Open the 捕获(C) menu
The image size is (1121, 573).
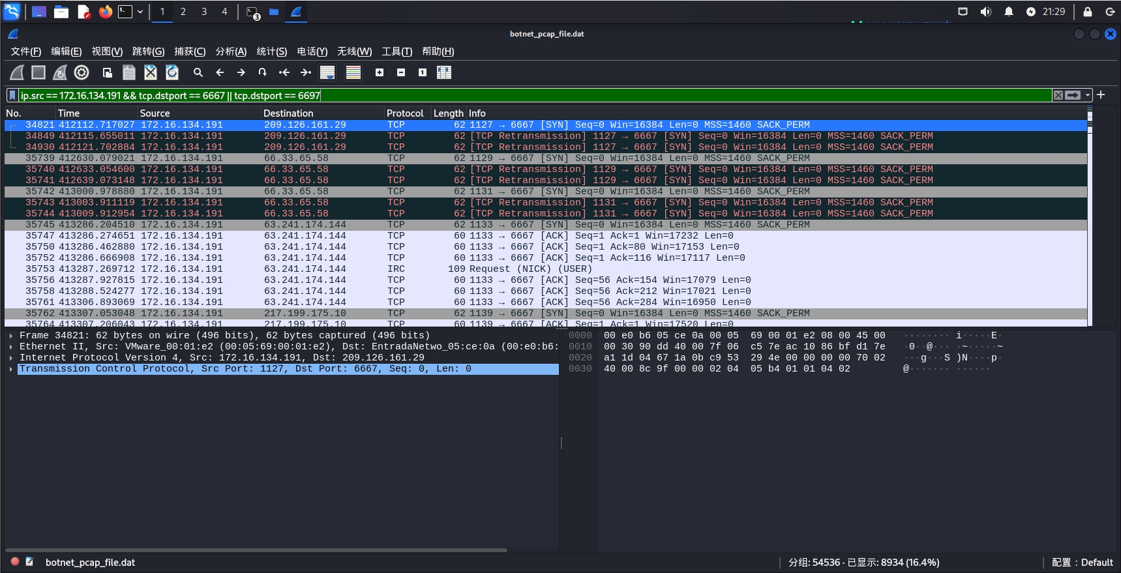190,51
